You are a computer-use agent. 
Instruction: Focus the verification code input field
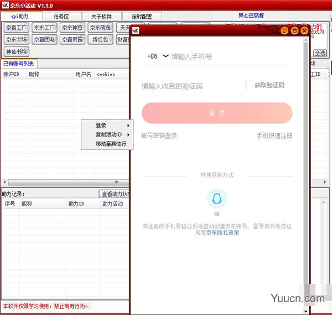193,86
